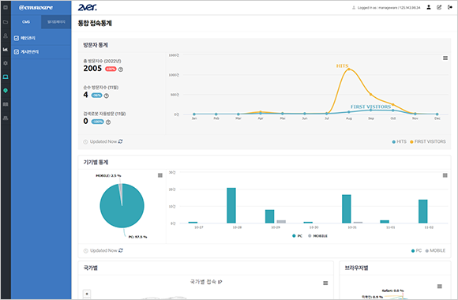Click the 11-02 PC bar
Screen dimensions: 458x300
click(423, 212)
